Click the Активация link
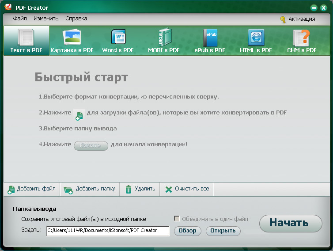Screen dimensions: 333x251 [x=302, y=19]
